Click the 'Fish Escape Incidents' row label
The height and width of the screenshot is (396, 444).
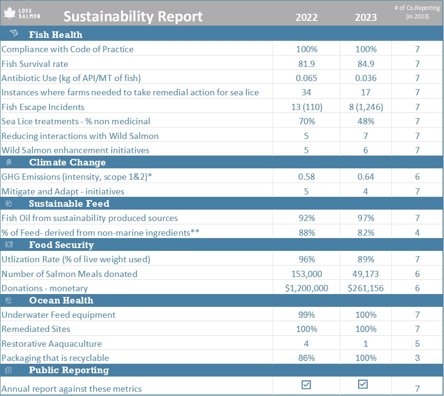pyautogui.click(x=43, y=107)
